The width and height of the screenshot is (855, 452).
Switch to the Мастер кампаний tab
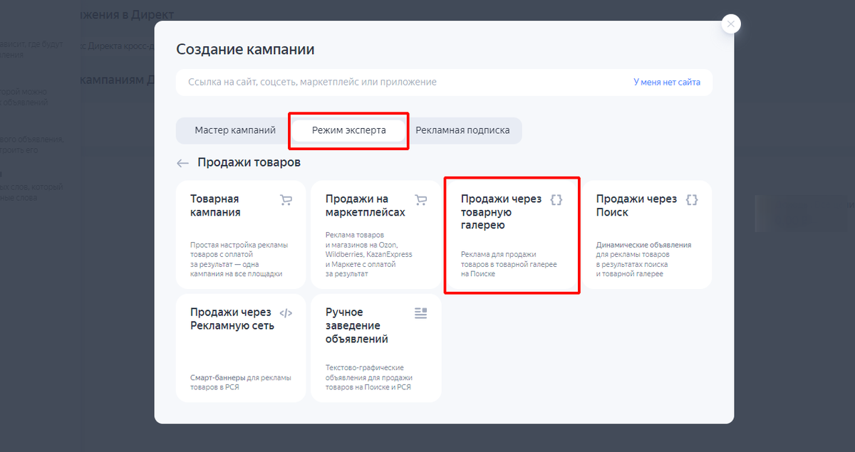(234, 130)
